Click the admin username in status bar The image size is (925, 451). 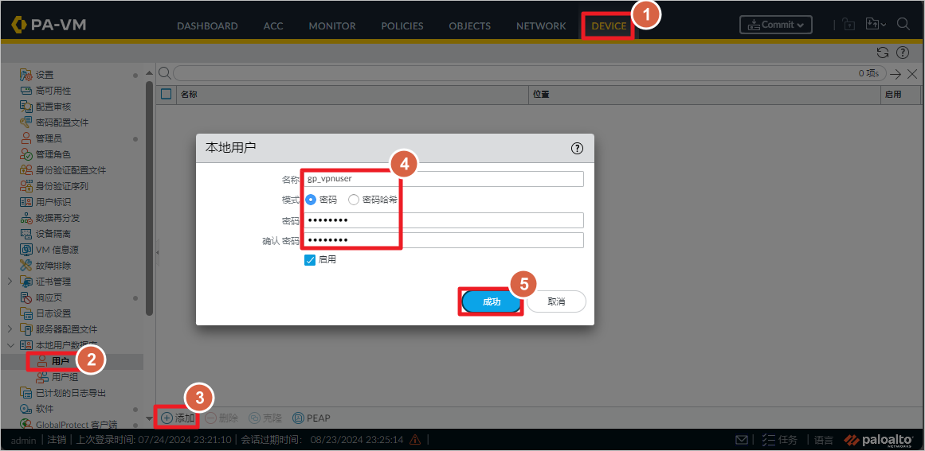[x=24, y=440]
